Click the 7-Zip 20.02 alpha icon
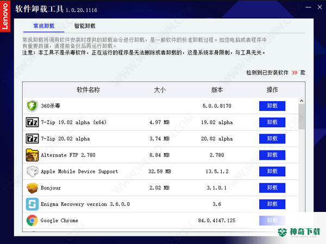Viewport: 326px width, 244px height. [x=32, y=139]
